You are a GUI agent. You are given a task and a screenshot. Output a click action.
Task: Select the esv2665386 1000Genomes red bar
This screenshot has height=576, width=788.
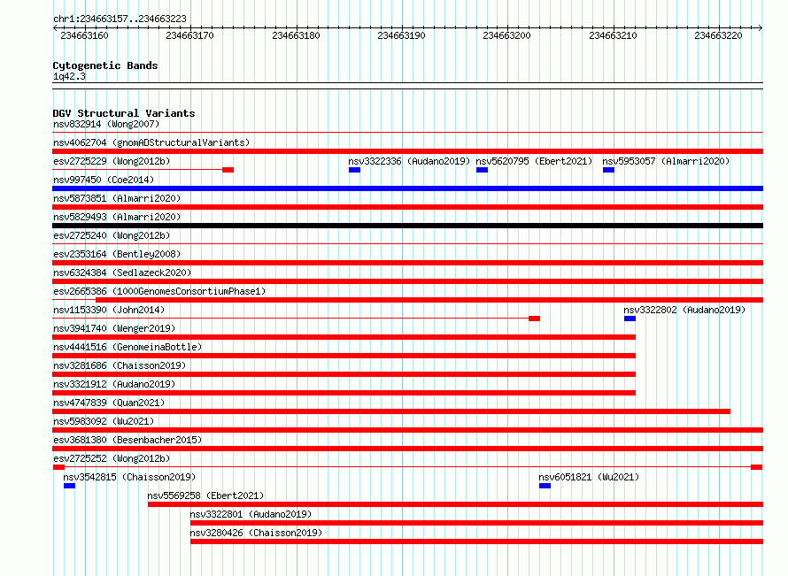429,300
